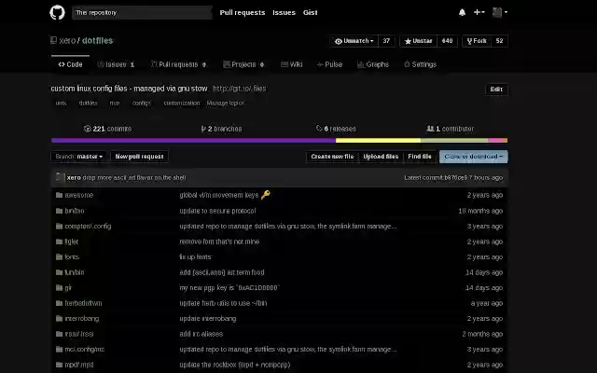View the 640 stargazers count
597x373 pixels.
447,41
